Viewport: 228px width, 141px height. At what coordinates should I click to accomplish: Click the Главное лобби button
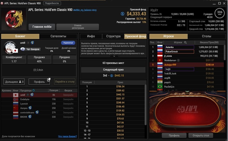click(x=42, y=27)
